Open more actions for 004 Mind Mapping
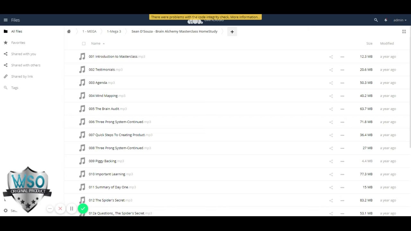Screen dimensions: 411x231 tap(342, 96)
